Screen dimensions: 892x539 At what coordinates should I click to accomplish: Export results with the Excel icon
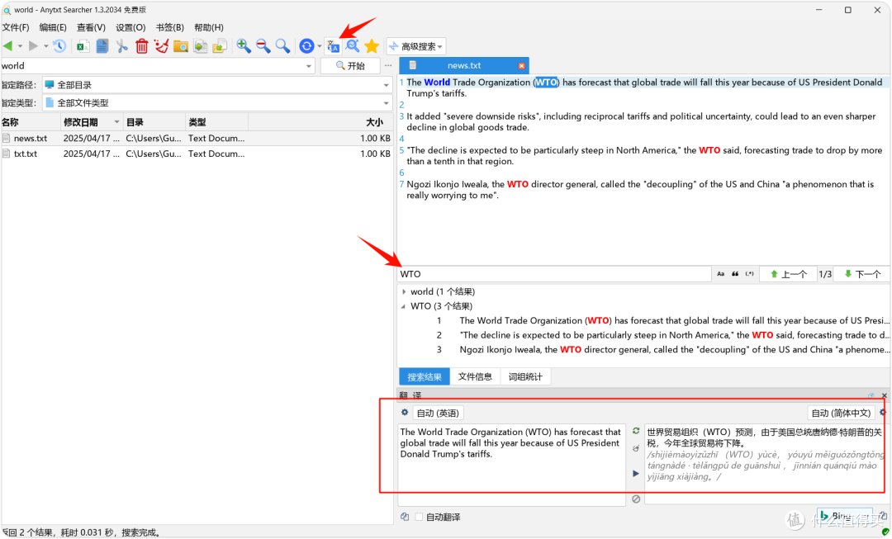pos(83,46)
